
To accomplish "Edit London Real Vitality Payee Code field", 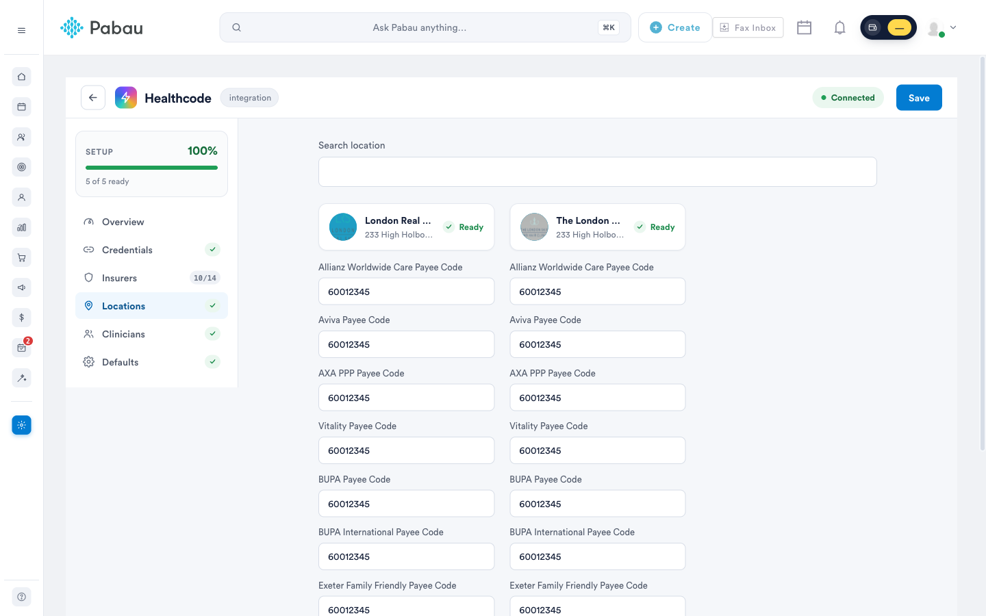I will pos(407,450).
